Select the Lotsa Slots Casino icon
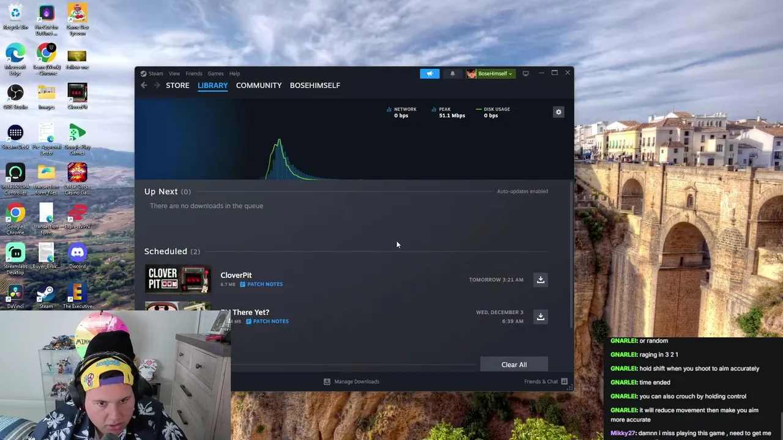The image size is (783, 440). (77, 179)
